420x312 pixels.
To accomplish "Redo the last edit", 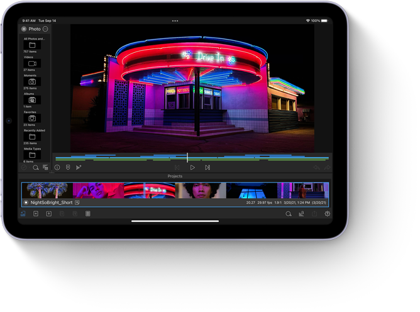I will 328,167.
